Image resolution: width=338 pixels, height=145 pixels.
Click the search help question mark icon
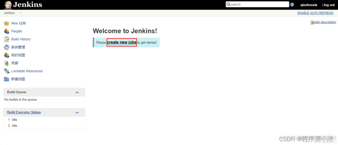[292, 4]
